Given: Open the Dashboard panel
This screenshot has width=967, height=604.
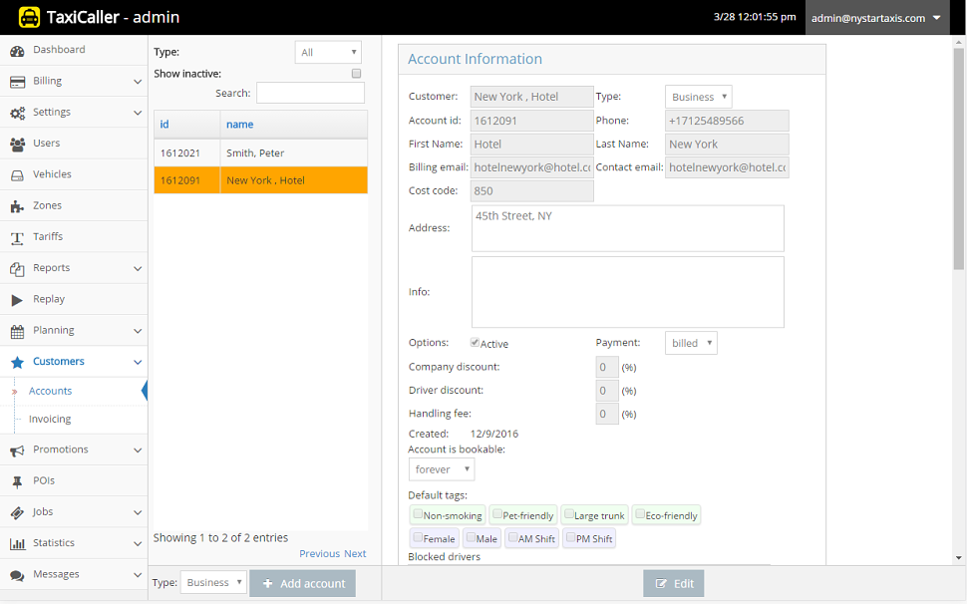Looking at the screenshot, I should click(x=58, y=49).
